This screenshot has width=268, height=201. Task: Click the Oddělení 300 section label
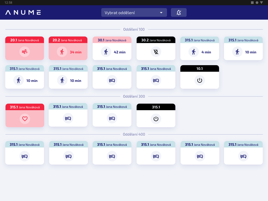tap(134, 96)
